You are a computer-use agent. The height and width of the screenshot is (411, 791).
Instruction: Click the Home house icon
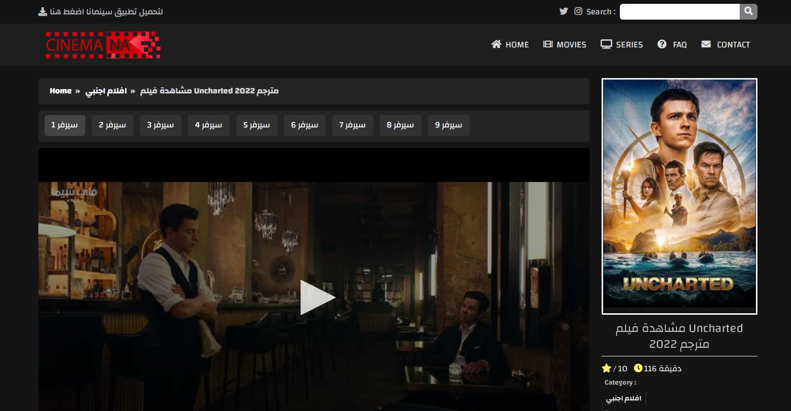(496, 44)
